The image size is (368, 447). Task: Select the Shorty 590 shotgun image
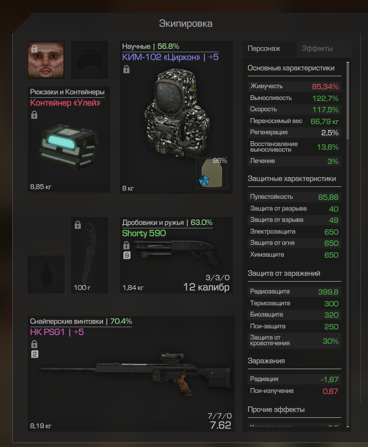point(177,252)
